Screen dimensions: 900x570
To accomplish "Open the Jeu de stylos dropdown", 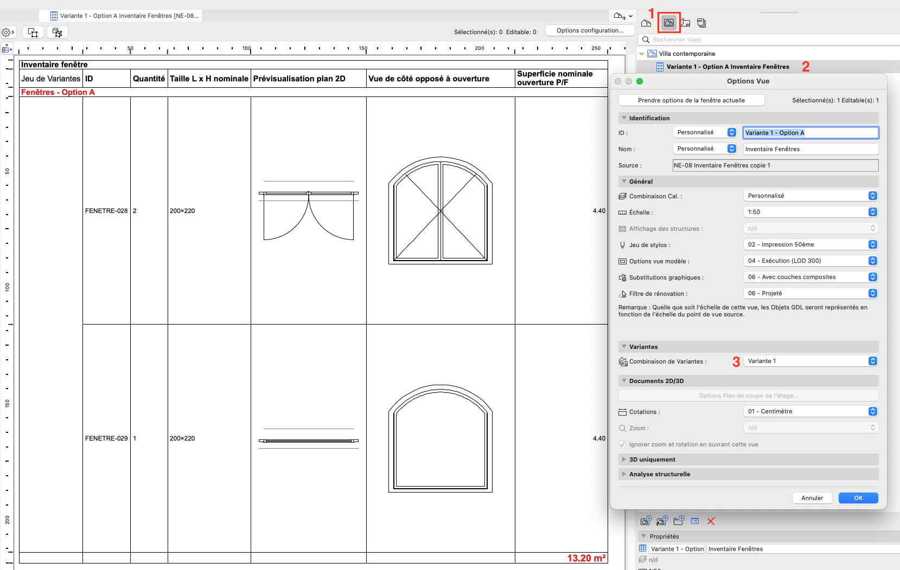I will 810,244.
